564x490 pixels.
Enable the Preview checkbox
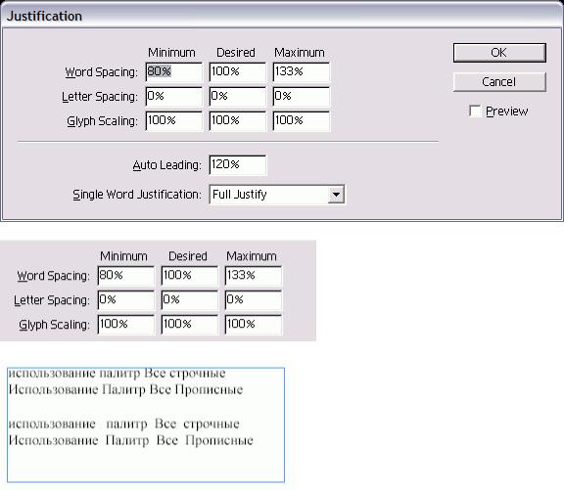pyautogui.click(x=475, y=111)
